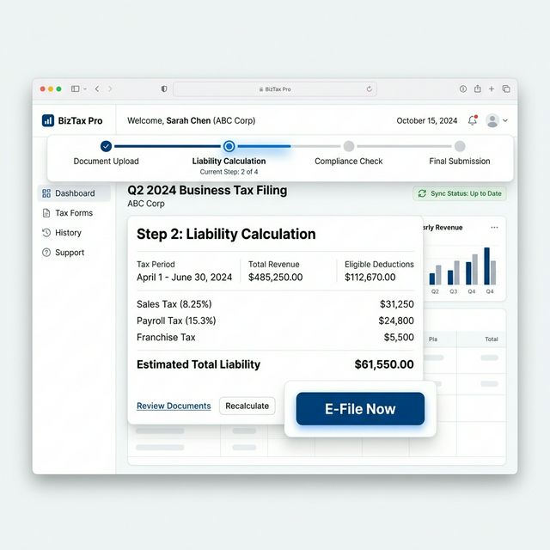Toggle the browser sidebar icon
This screenshot has width=550, height=550.
pyautogui.click(x=75, y=89)
